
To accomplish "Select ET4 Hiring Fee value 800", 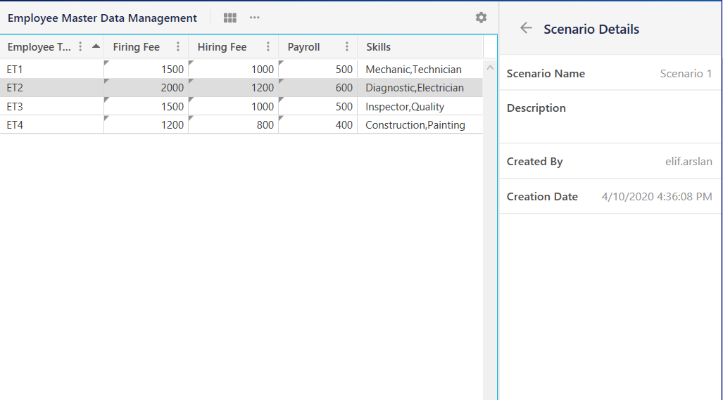I will pos(233,124).
